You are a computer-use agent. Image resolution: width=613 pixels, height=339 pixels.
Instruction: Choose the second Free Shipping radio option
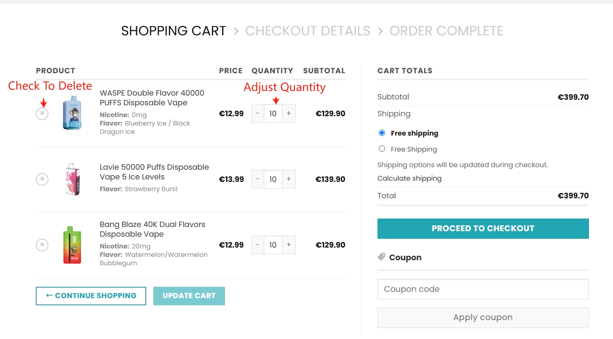coord(382,149)
